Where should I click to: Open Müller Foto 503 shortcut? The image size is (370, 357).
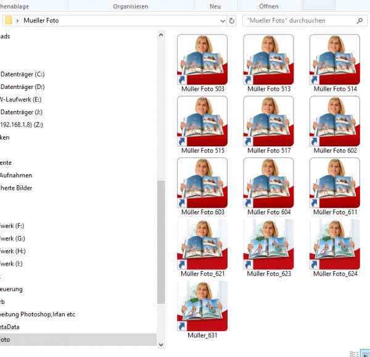pos(202,59)
